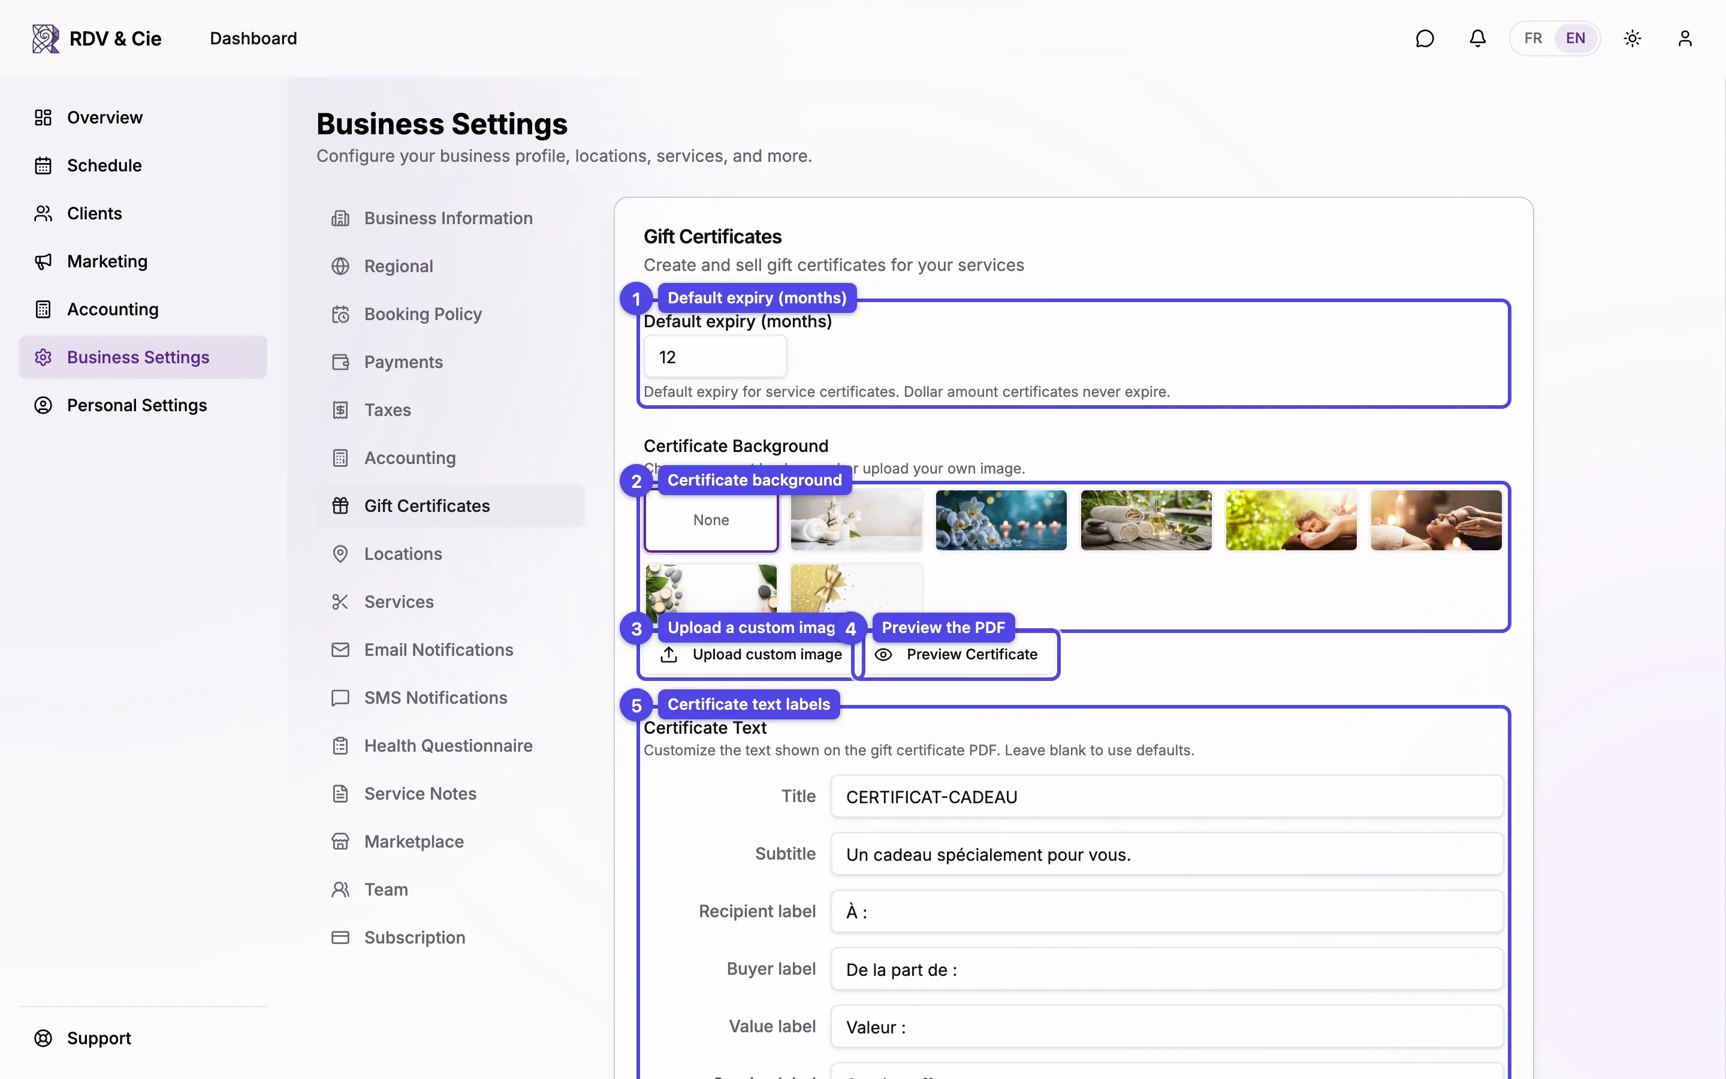Screen dimensions: 1726x1079
Task: Open Booking Policy settings
Action: coord(450,314)
